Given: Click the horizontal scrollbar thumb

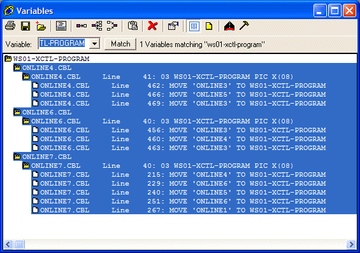Looking at the screenshot, I should pos(19,244).
